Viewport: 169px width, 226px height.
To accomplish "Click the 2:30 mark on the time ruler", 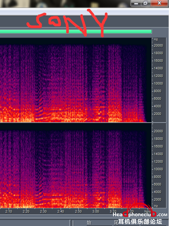I will click(43, 212).
